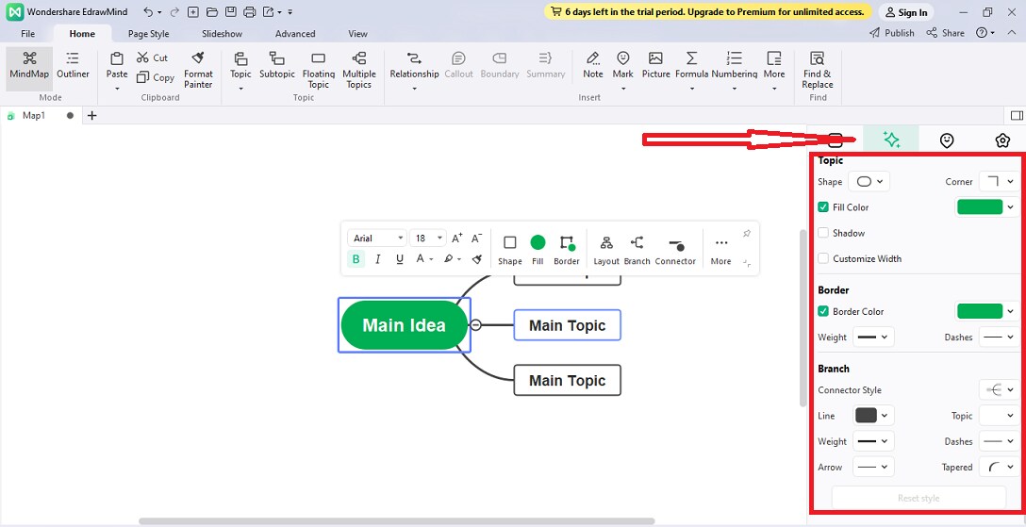
Task: Open the Branch Arrow dropdown
Action: coord(874,468)
